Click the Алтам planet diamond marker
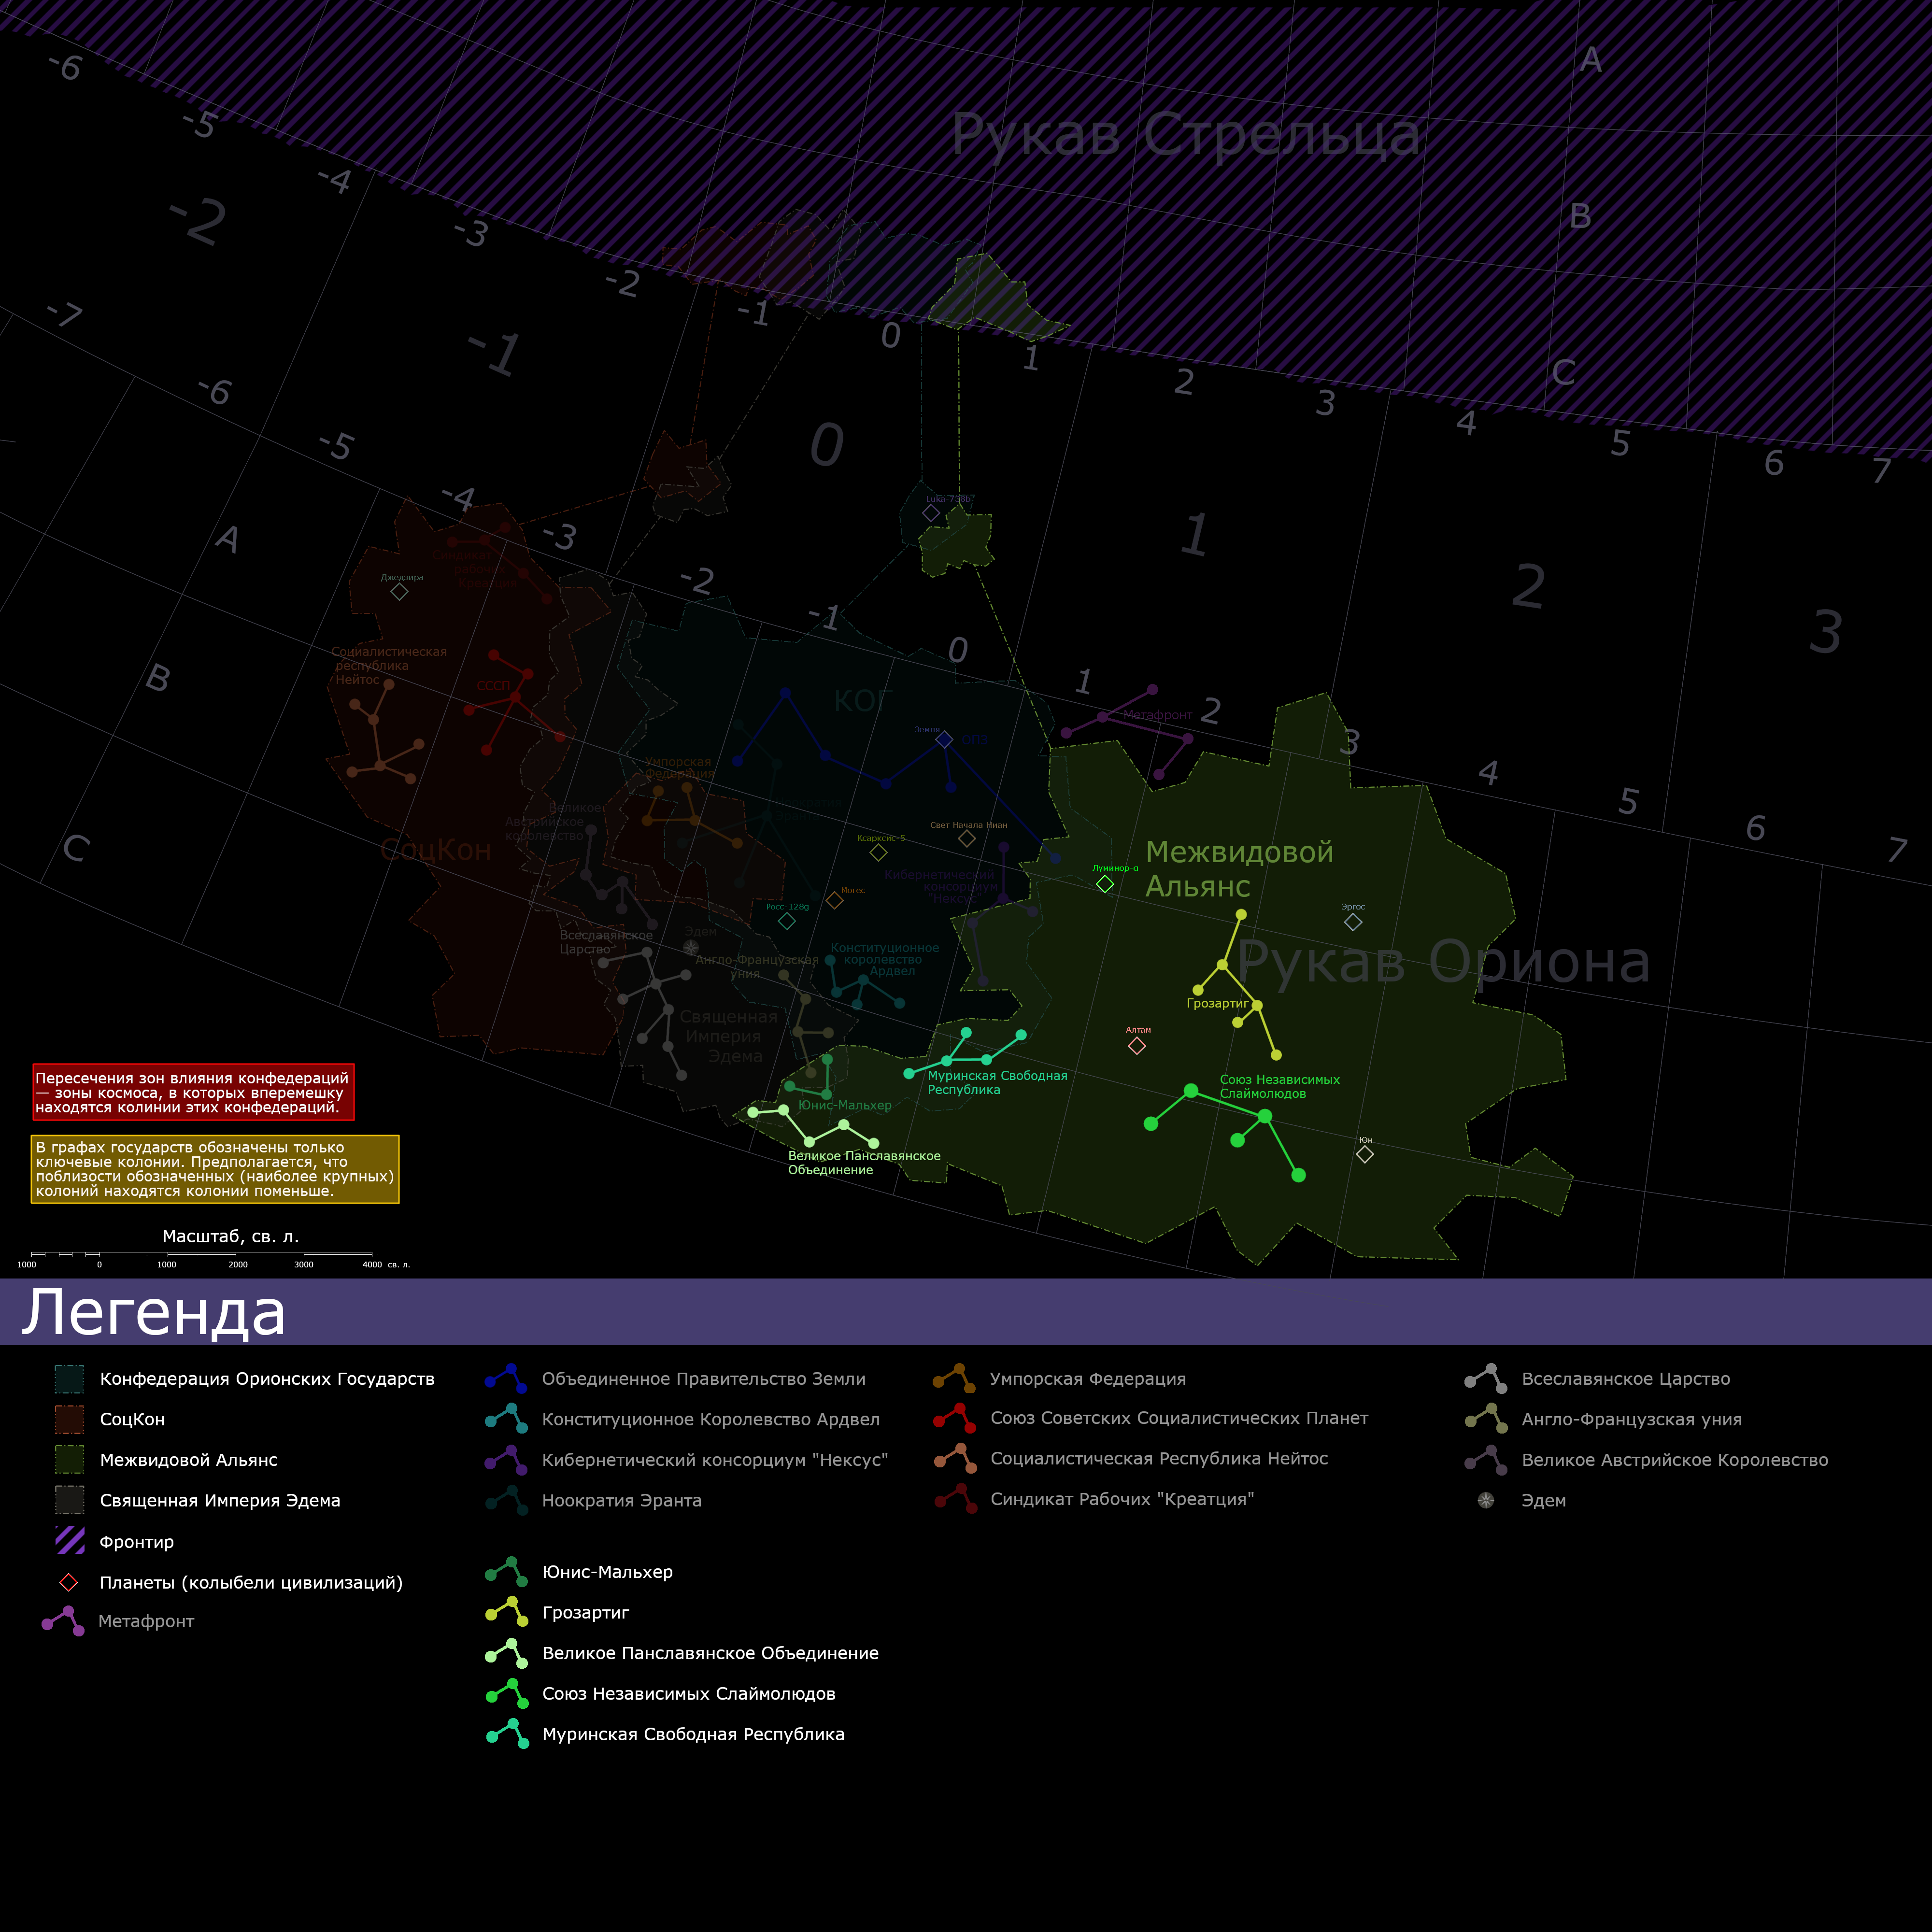 [1137, 1046]
